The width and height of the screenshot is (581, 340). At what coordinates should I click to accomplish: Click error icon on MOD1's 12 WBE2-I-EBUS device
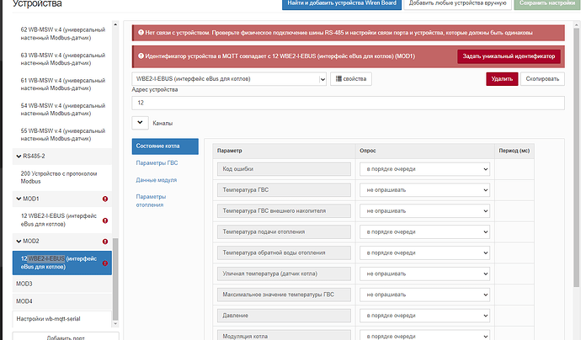point(105,220)
